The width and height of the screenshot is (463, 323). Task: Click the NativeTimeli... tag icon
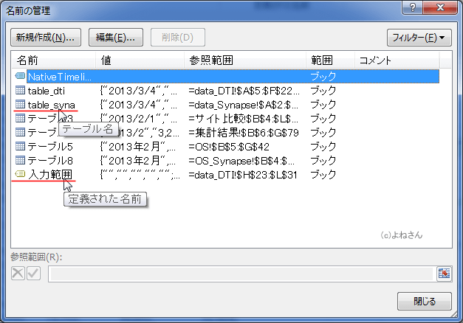pos(20,76)
